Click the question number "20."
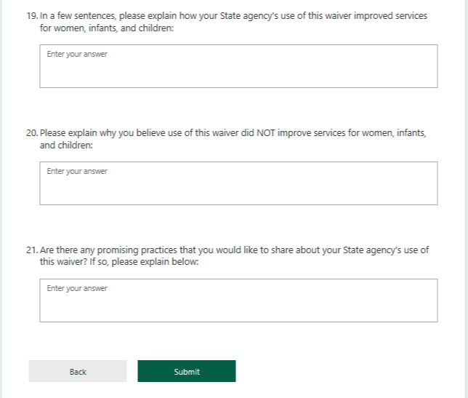 pos(31,133)
